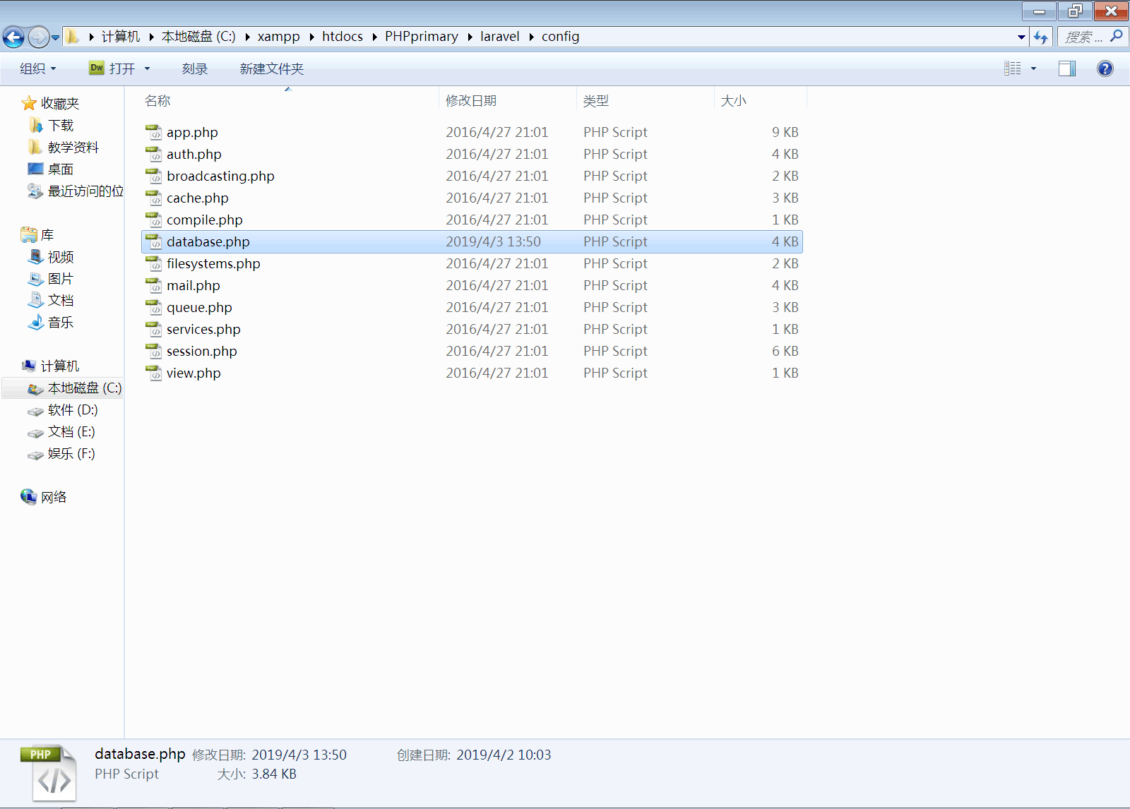1130x809 pixels.
Task: Expand the arrow after htdocs breadcrumb
Action: 374,37
